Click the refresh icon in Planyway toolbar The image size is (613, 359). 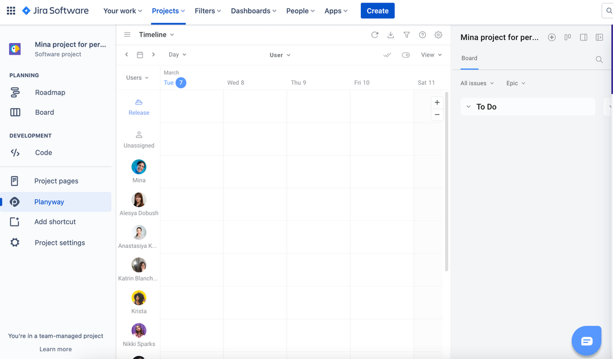374,35
